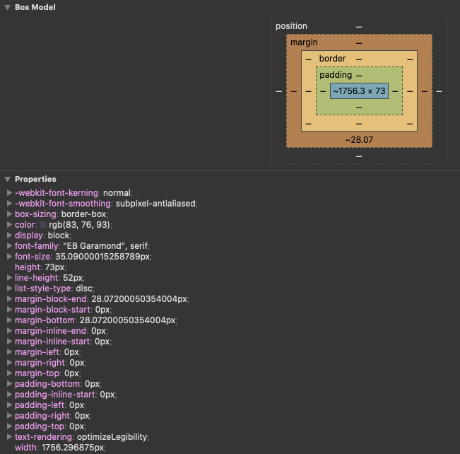
Task: Expand -webkit-font-kerning property
Action: point(9,192)
